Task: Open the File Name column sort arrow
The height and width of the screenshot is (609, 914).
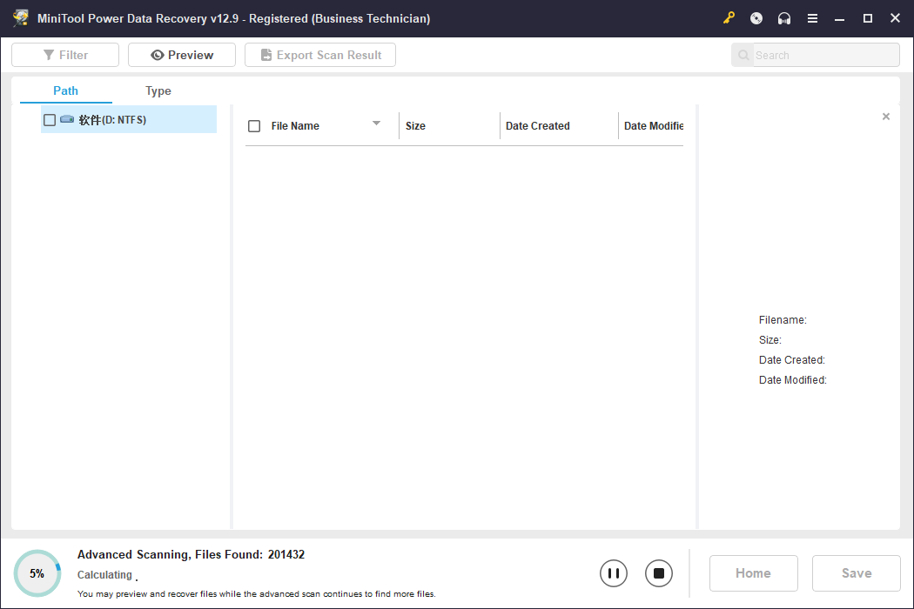Action: click(377, 123)
